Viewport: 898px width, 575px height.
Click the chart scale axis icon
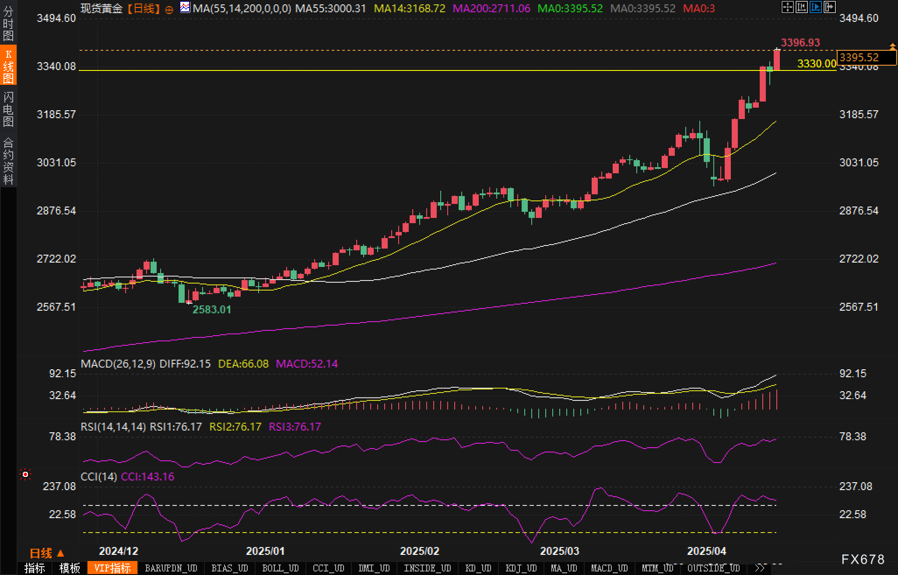click(x=801, y=7)
